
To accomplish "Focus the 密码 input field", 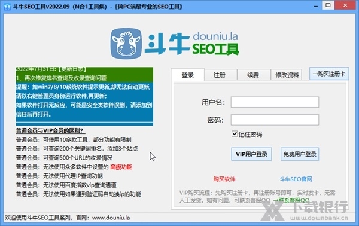I will click(275, 120).
